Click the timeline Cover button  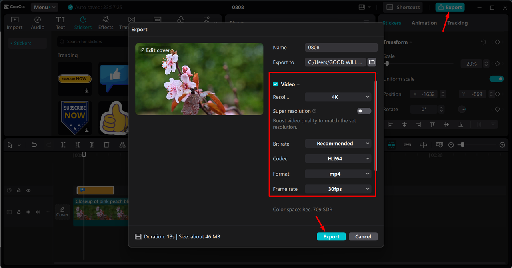(x=62, y=212)
